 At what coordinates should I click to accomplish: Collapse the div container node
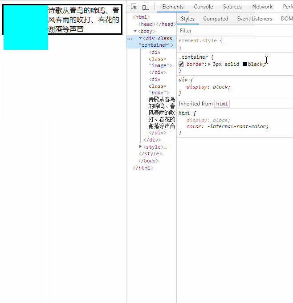(x=140, y=38)
